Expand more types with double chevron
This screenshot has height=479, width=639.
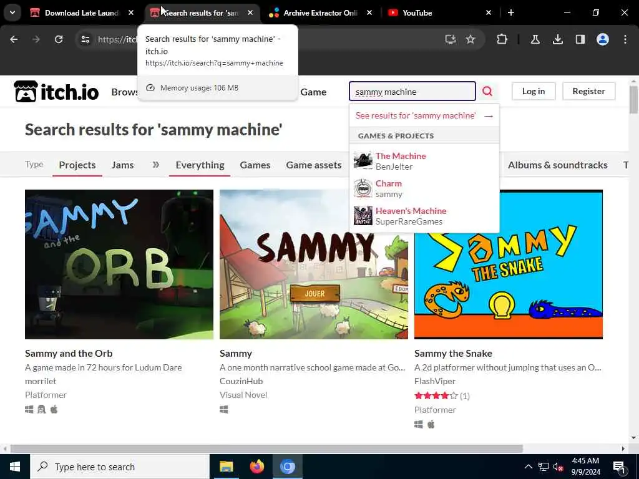pos(155,165)
